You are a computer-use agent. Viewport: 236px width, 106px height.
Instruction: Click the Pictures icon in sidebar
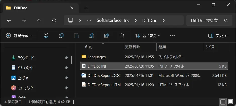click(14, 78)
